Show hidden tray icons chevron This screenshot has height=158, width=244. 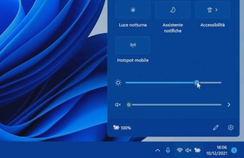(x=158, y=150)
